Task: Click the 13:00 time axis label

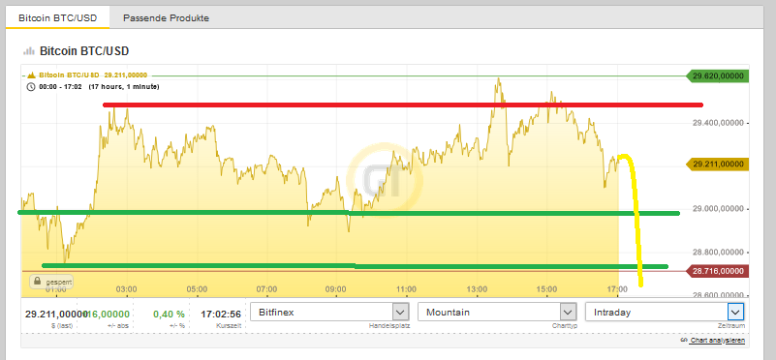Action: tap(477, 289)
